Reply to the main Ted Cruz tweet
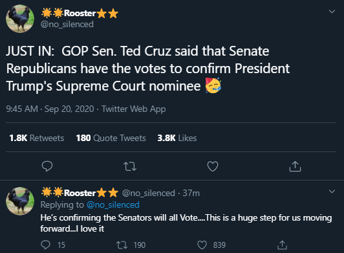 point(47,166)
